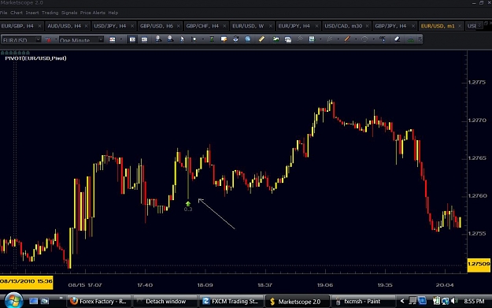Image resolution: width=492 pixels, height=308 pixels.
Task: Open the tab list arrow after last tab
Action: [479, 26]
